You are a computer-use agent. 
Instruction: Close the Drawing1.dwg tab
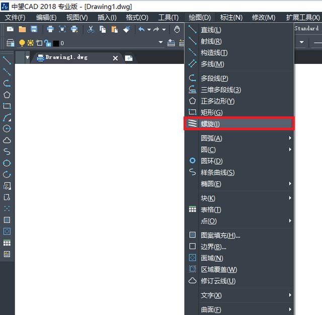point(115,58)
